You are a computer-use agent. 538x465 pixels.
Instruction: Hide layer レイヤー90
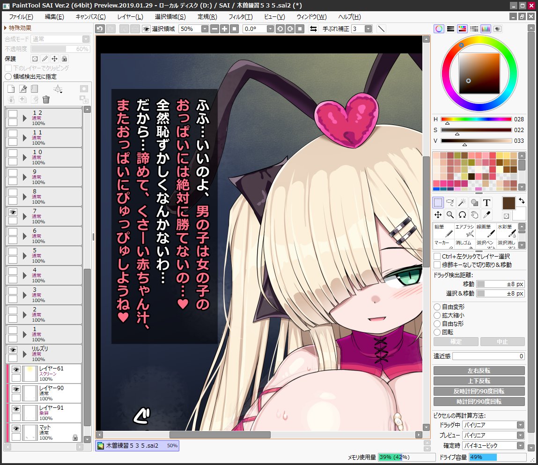[16, 389]
